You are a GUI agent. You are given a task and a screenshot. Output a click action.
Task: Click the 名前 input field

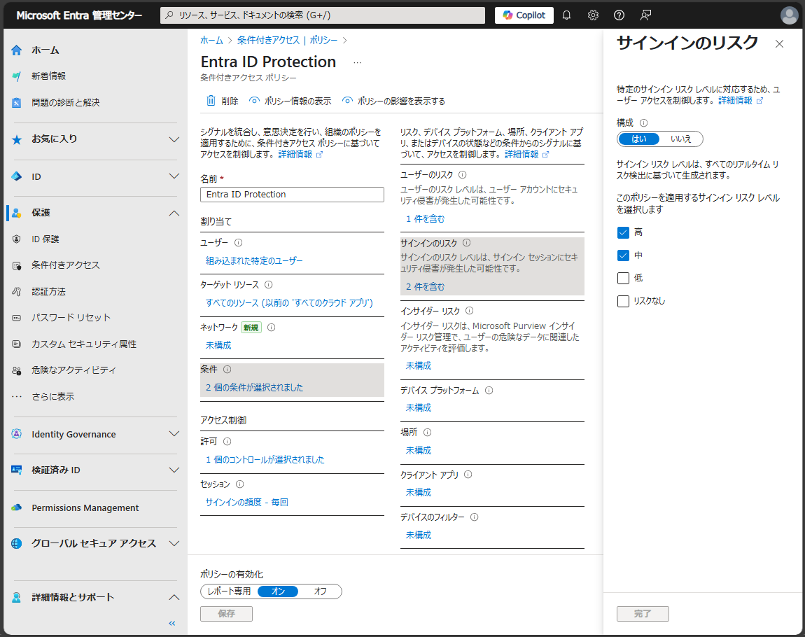pos(292,195)
